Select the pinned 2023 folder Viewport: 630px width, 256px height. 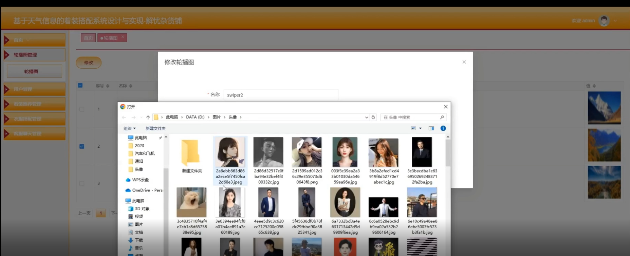tap(136, 145)
